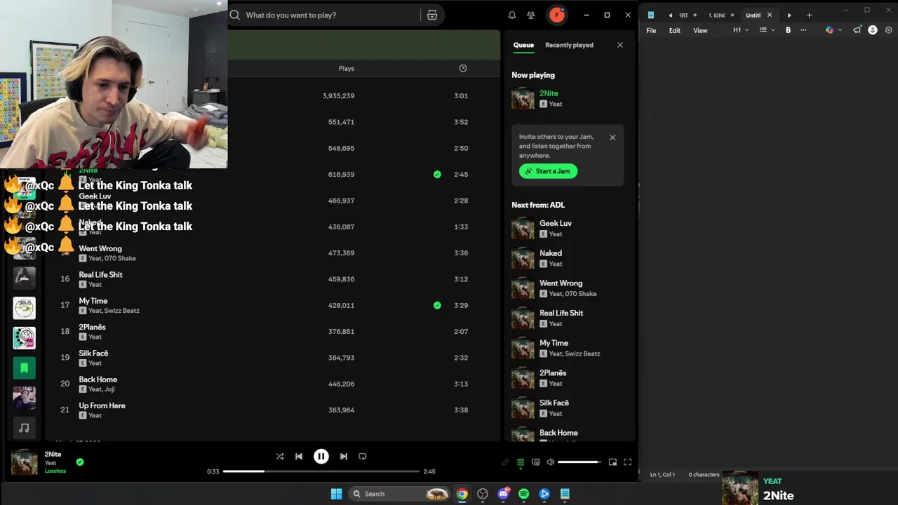
Task: Skip to the previous track
Action: (x=299, y=456)
